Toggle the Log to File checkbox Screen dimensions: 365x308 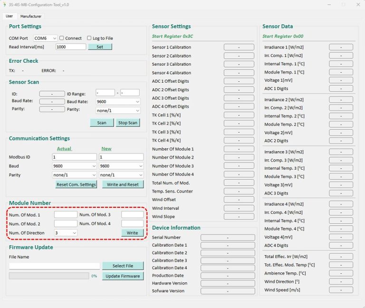(x=89, y=38)
